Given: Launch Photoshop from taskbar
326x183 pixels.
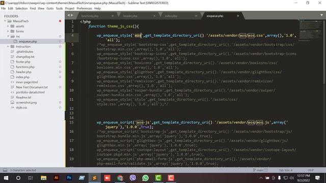Looking at the screenshot, I should [x=69, y=178].
